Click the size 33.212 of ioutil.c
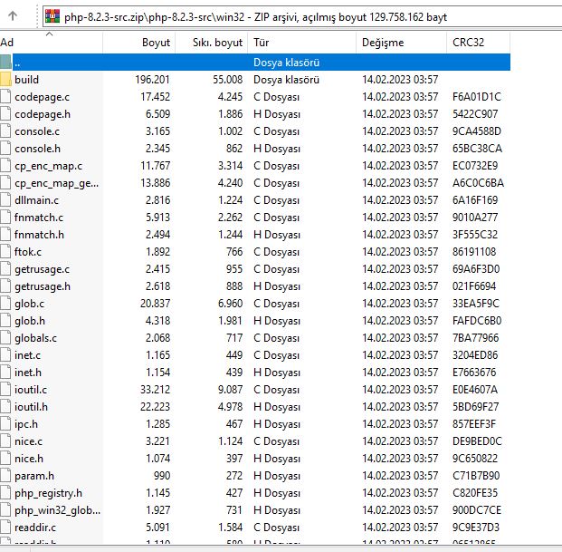The image size is (562, 552). [x=155, y=390]
